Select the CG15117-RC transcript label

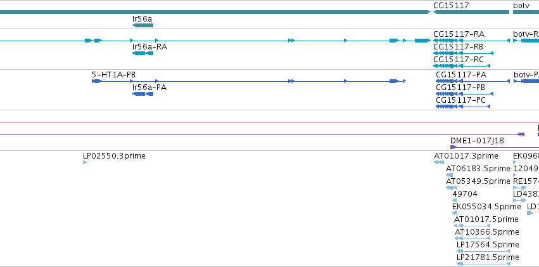point(459,59)
